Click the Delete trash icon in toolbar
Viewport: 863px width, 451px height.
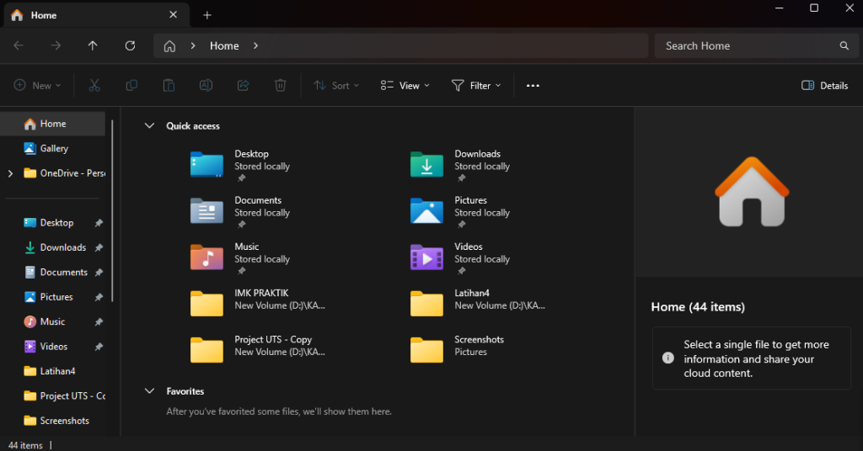[281, 86]
